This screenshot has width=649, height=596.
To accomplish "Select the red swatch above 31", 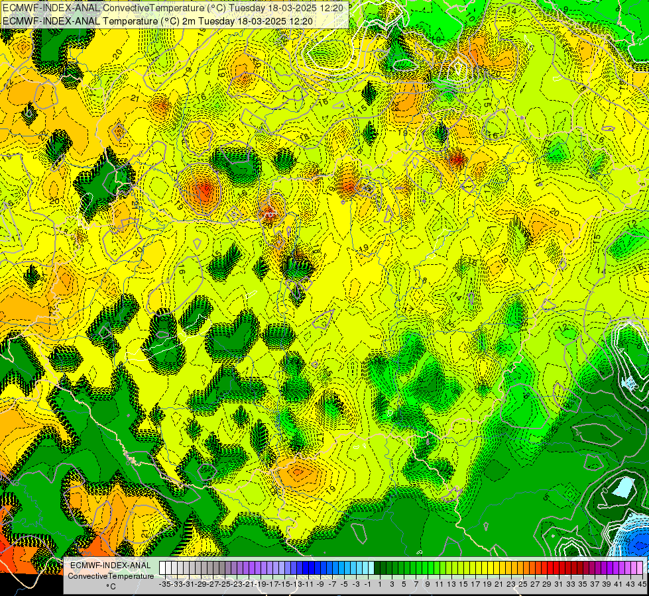I will click(x=556, y=568).
